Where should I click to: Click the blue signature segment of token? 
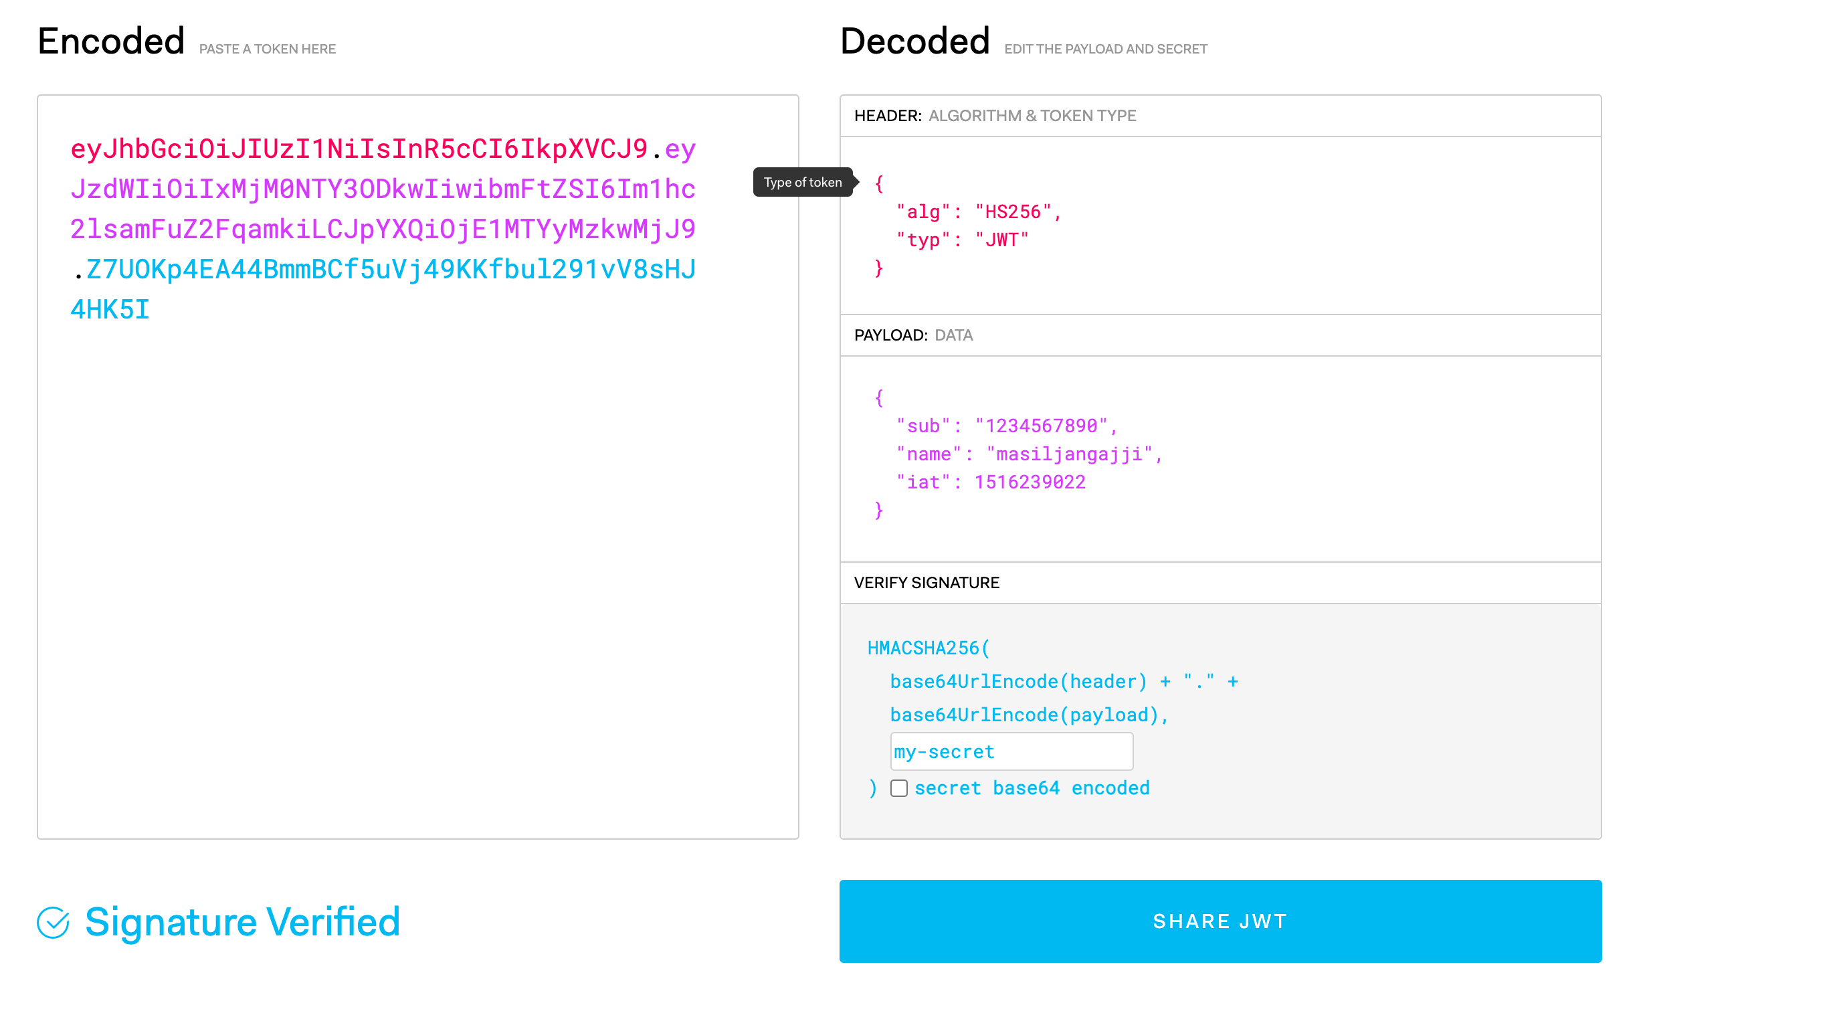click(x=391, y=270)
